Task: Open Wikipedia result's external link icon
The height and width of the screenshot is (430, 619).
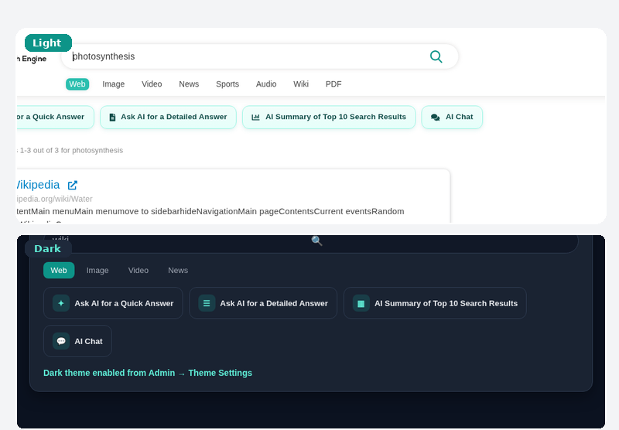Action: (73, 185)
